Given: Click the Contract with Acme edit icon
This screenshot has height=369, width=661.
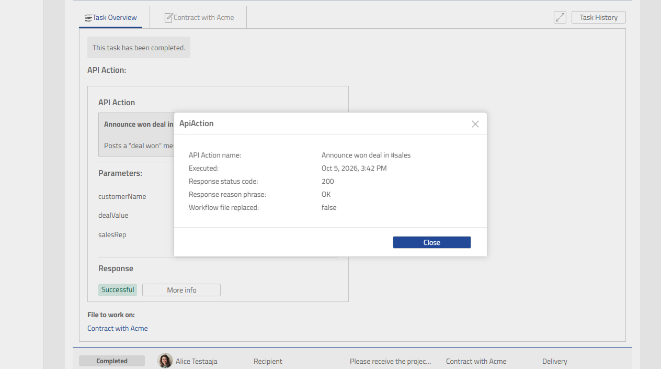Looking at the screenshot, I should click(168, 18).
